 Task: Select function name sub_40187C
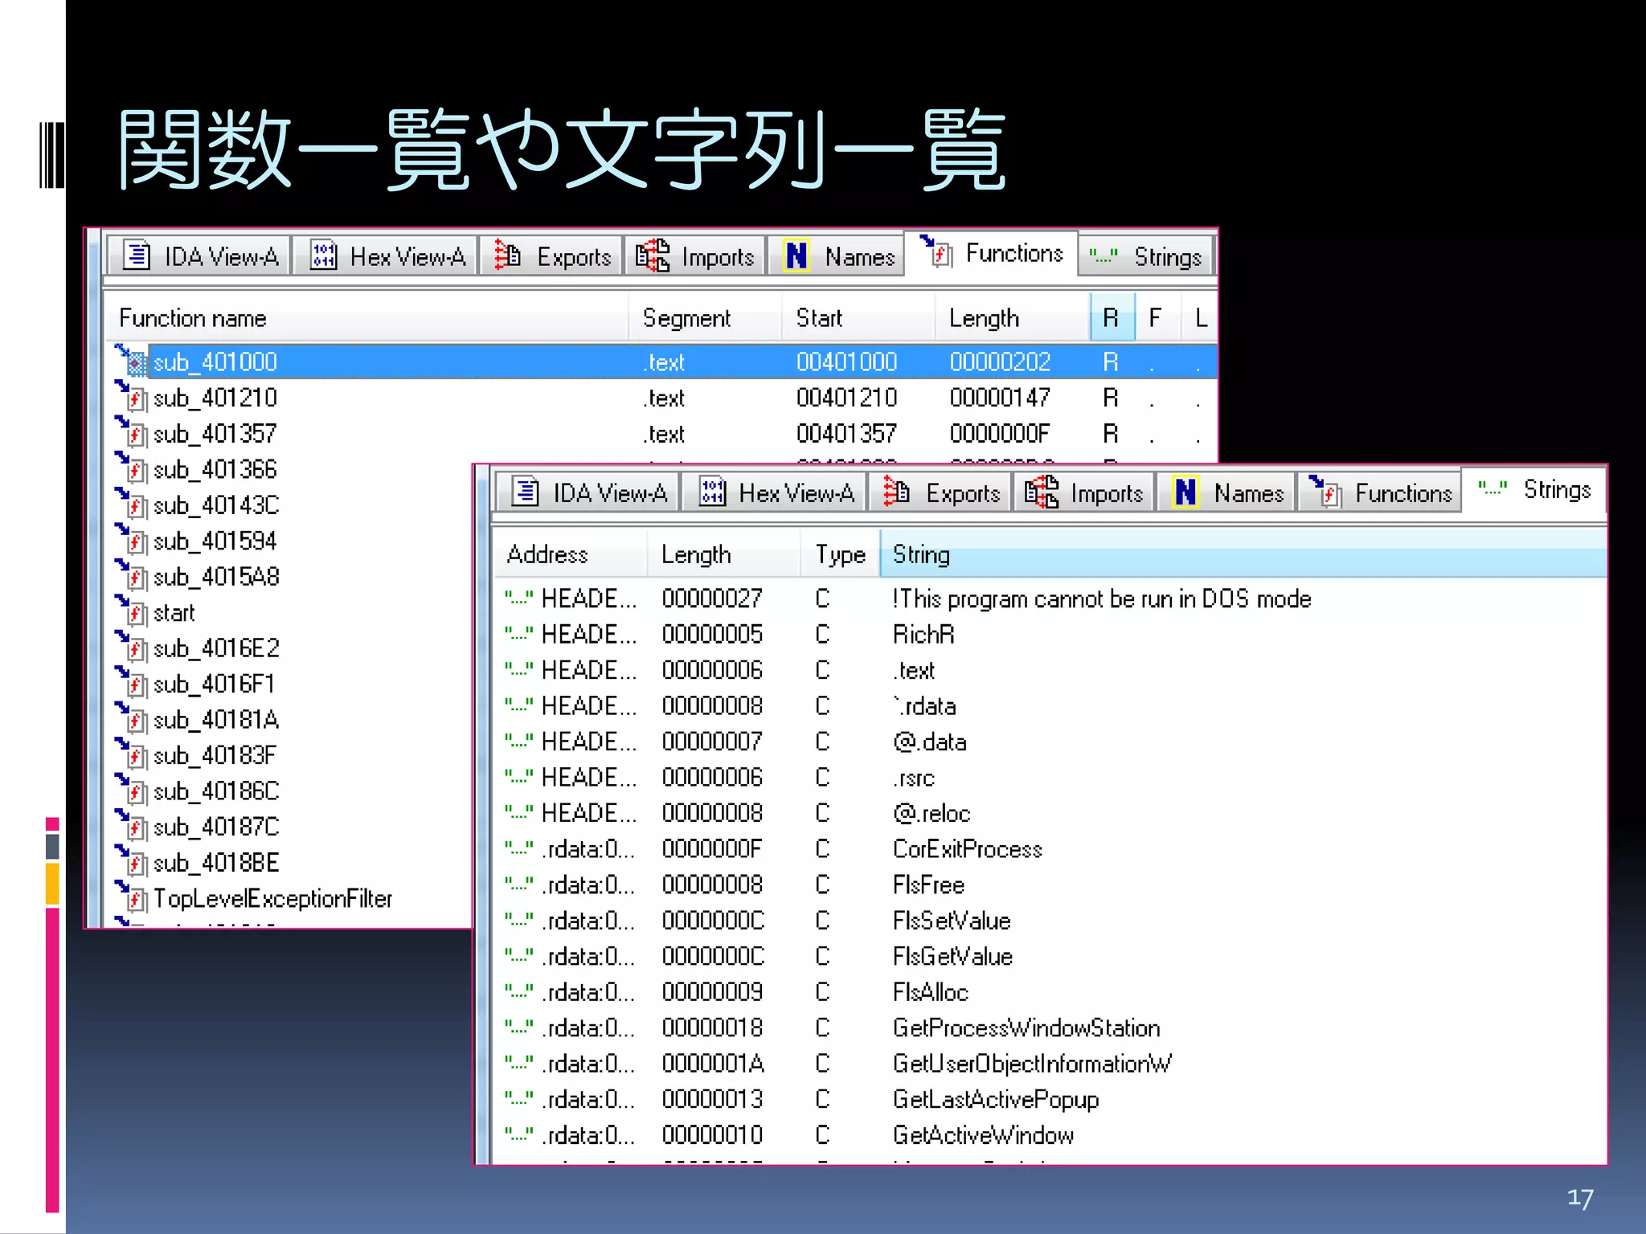[x=216, y=827]
